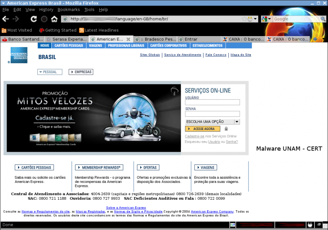Open the Help menu
This screenshot has width=328, height=230.
click(103, 9)
